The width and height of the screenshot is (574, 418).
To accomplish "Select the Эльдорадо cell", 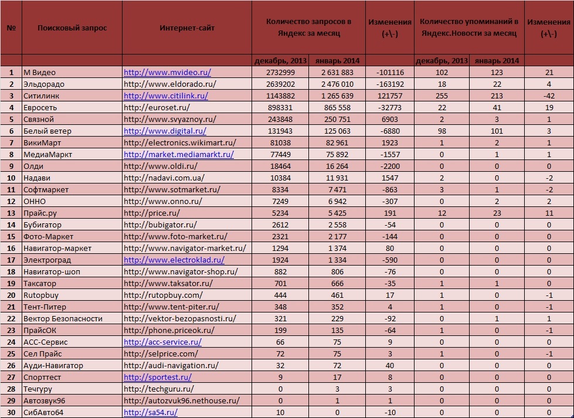I will 72,84.
